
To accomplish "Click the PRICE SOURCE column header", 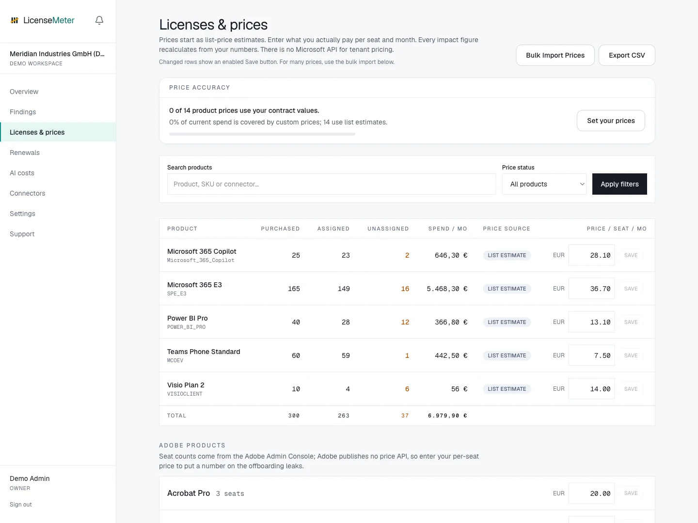I will coord(507,229).
